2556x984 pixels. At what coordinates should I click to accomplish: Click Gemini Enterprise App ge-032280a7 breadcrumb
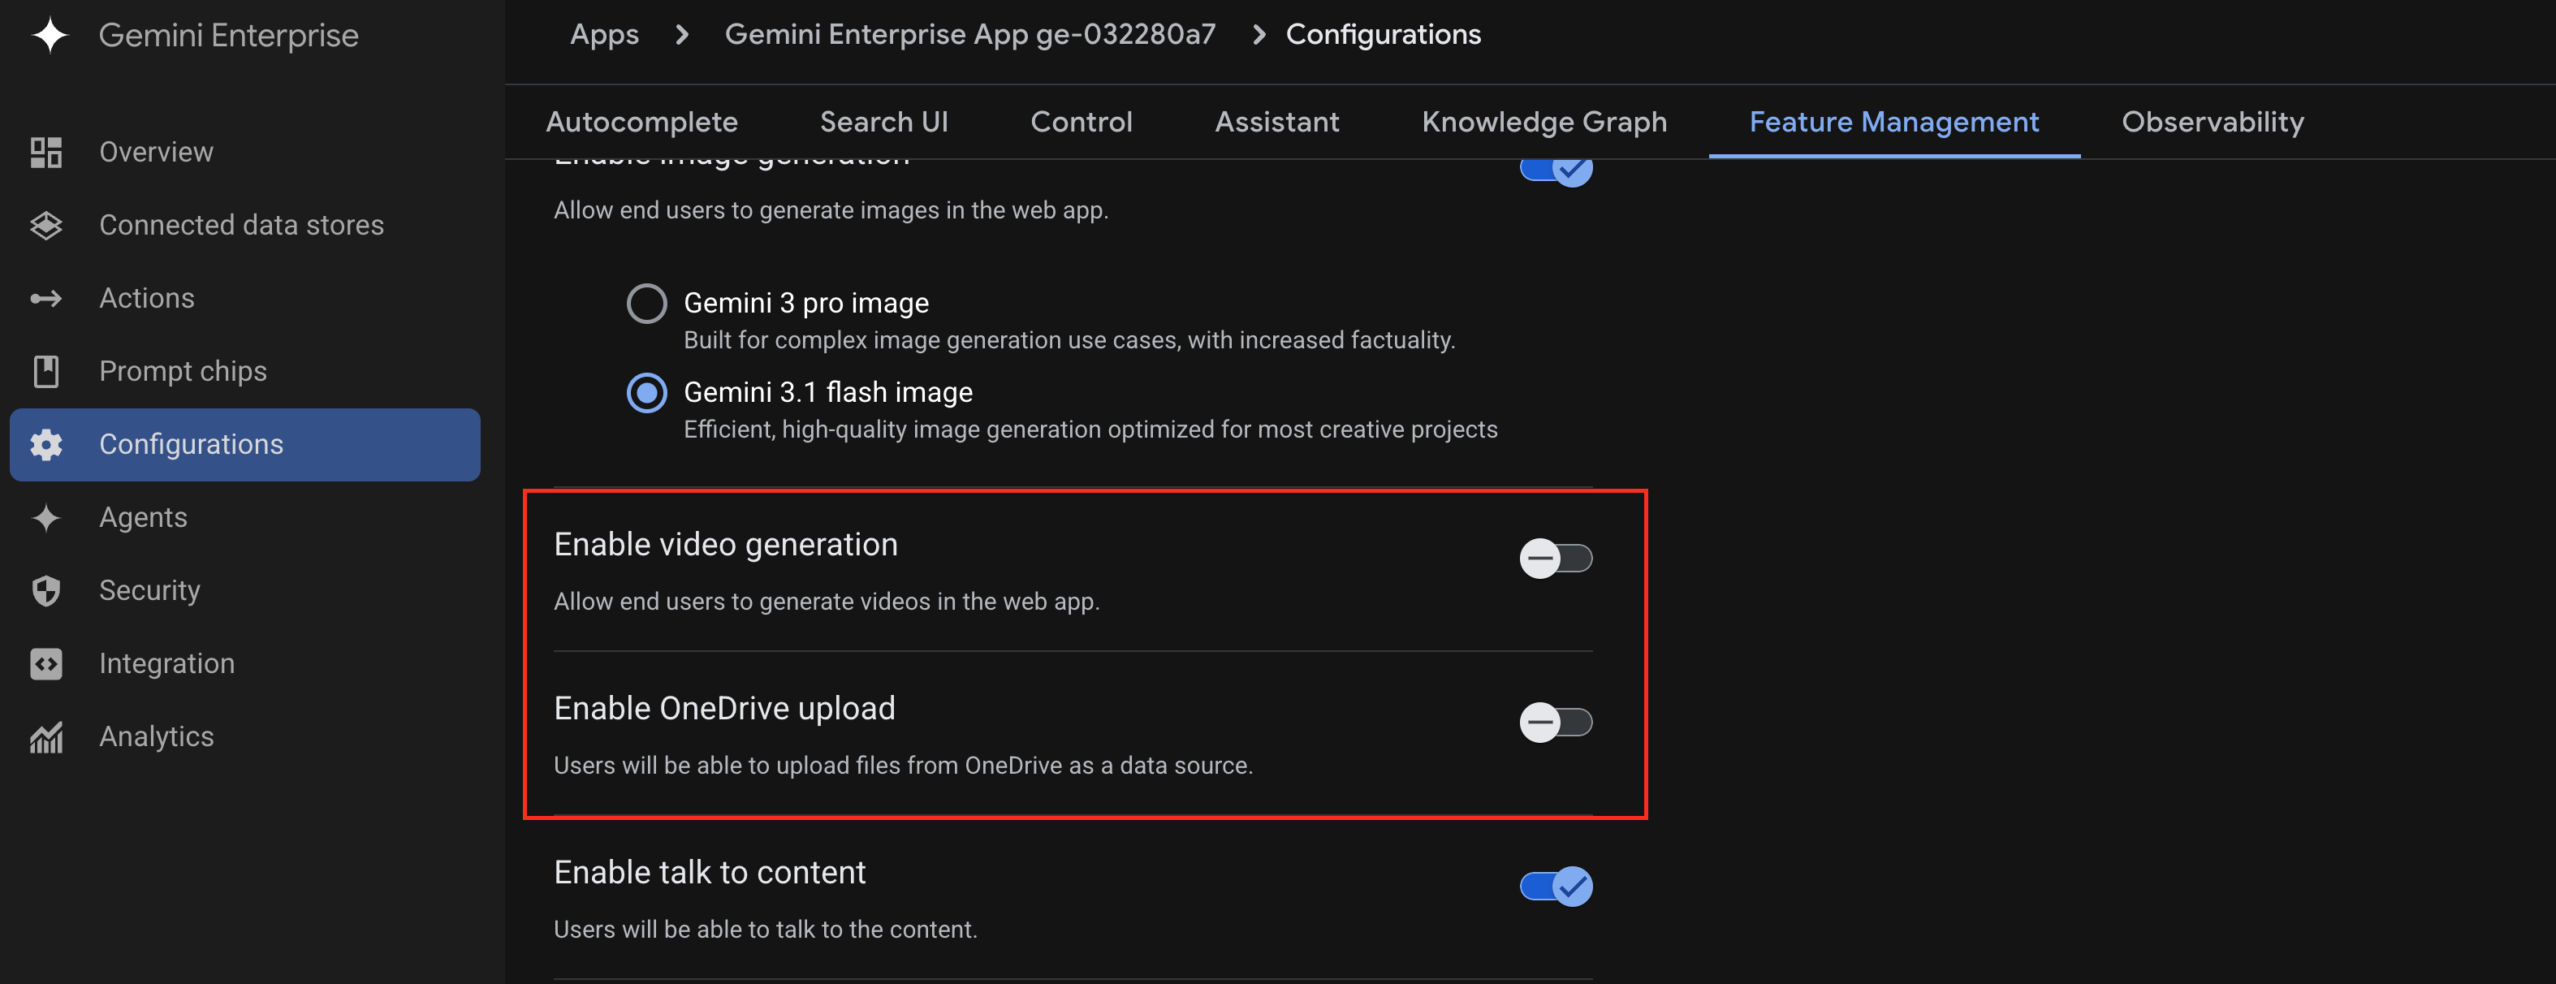coord(969,35)
